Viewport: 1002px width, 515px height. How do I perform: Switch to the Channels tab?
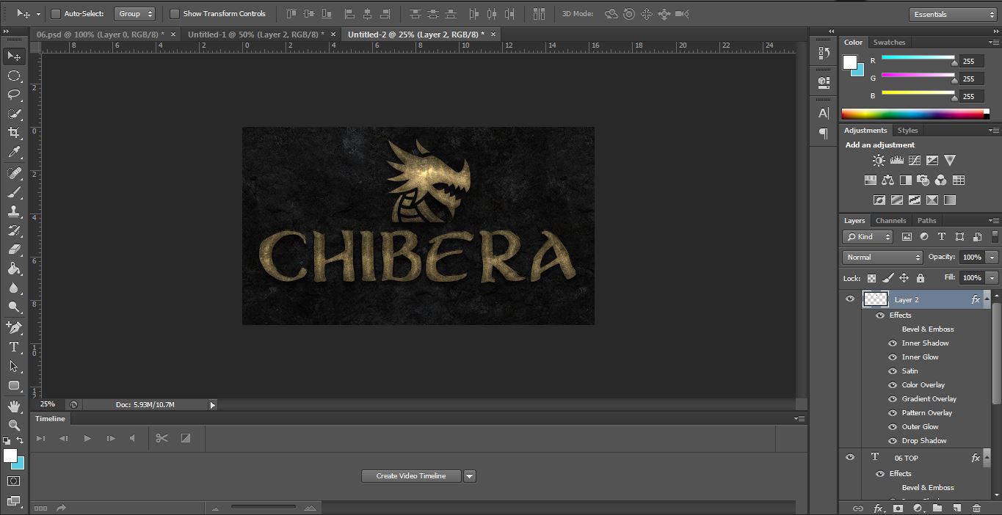(890, 220)
